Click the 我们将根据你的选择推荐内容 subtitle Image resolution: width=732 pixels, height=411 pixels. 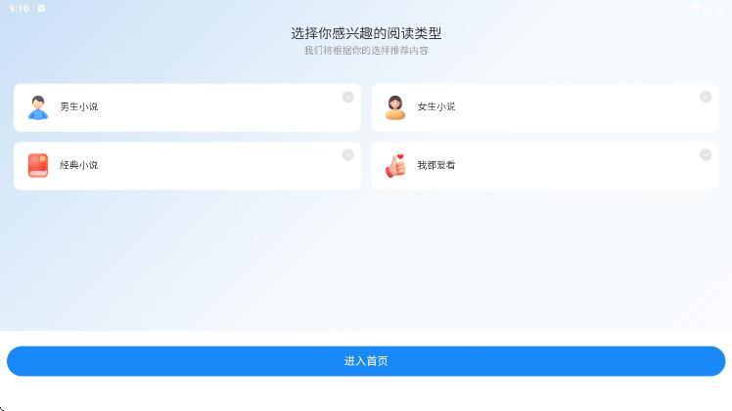366,51
